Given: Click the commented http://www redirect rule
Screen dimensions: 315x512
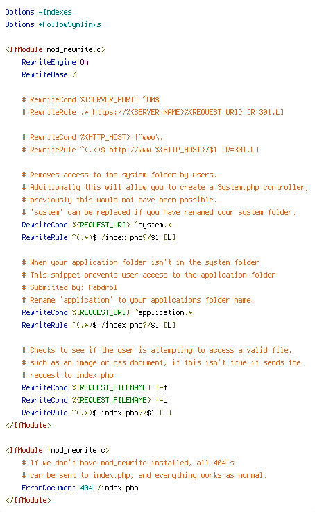Looking at the screenshot, I should pos(140,150).
